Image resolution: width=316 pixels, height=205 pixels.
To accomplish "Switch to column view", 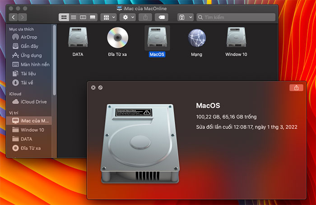I will click(83, 17).
